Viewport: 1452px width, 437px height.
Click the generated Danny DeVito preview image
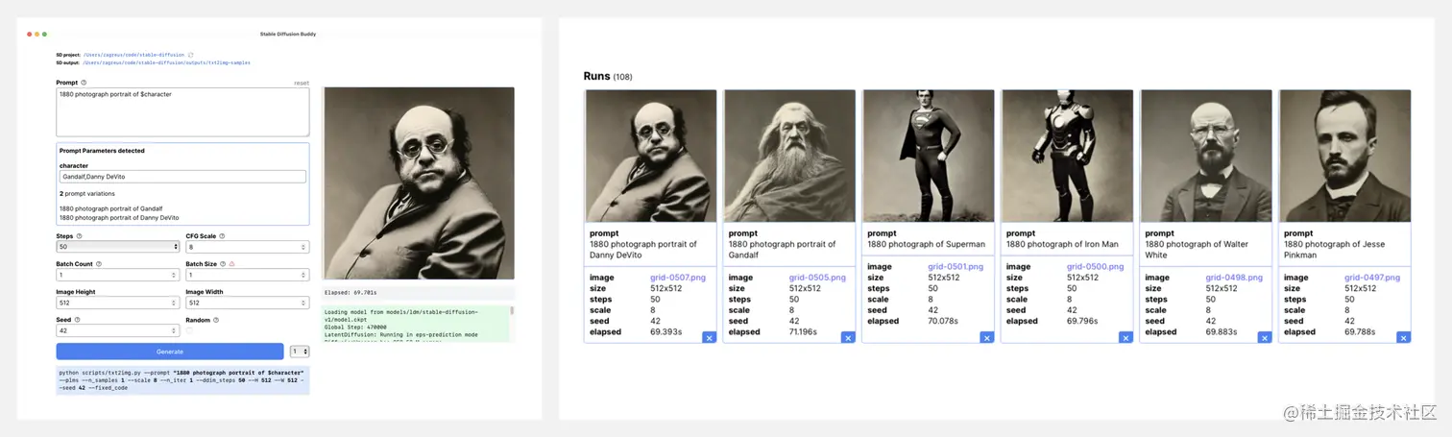coord(418,183)
